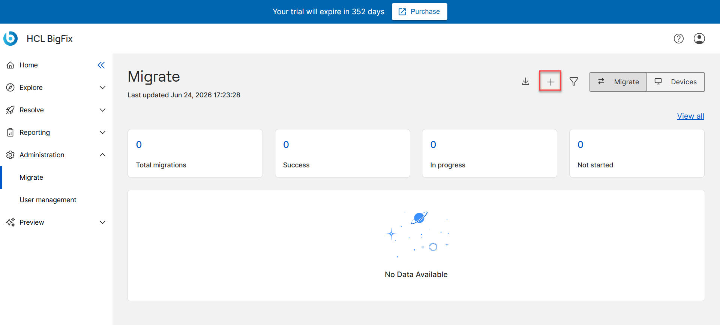Click the Total migrations card
Screen dimensions: 720x325
point(195,154)
